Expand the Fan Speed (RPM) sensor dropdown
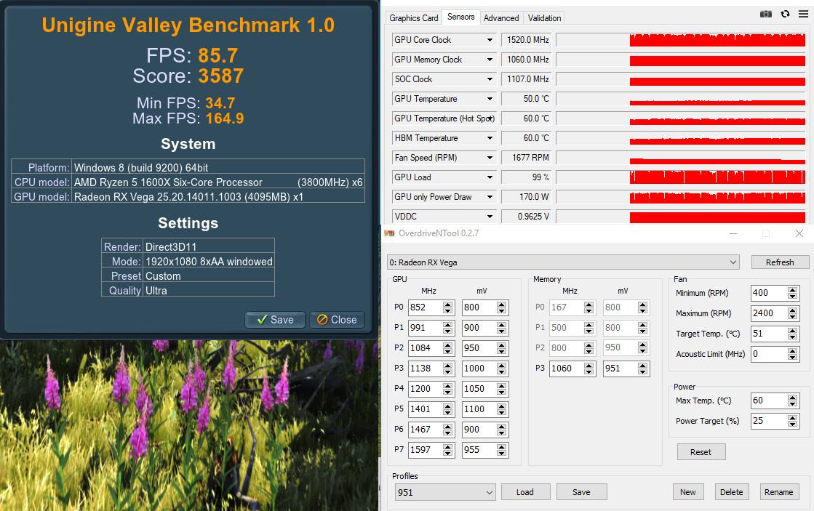Viewport: 814px width, 511px height. tap(490, 158)
